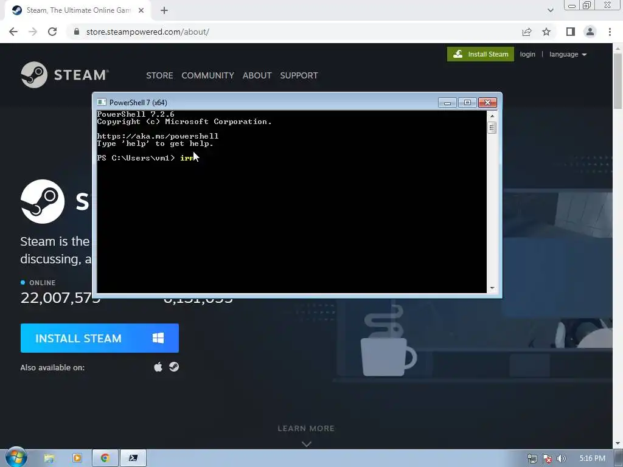Click the SteamOS download icon
The image size is (623, 467).
pyautogui.click(x=174, y=367)
